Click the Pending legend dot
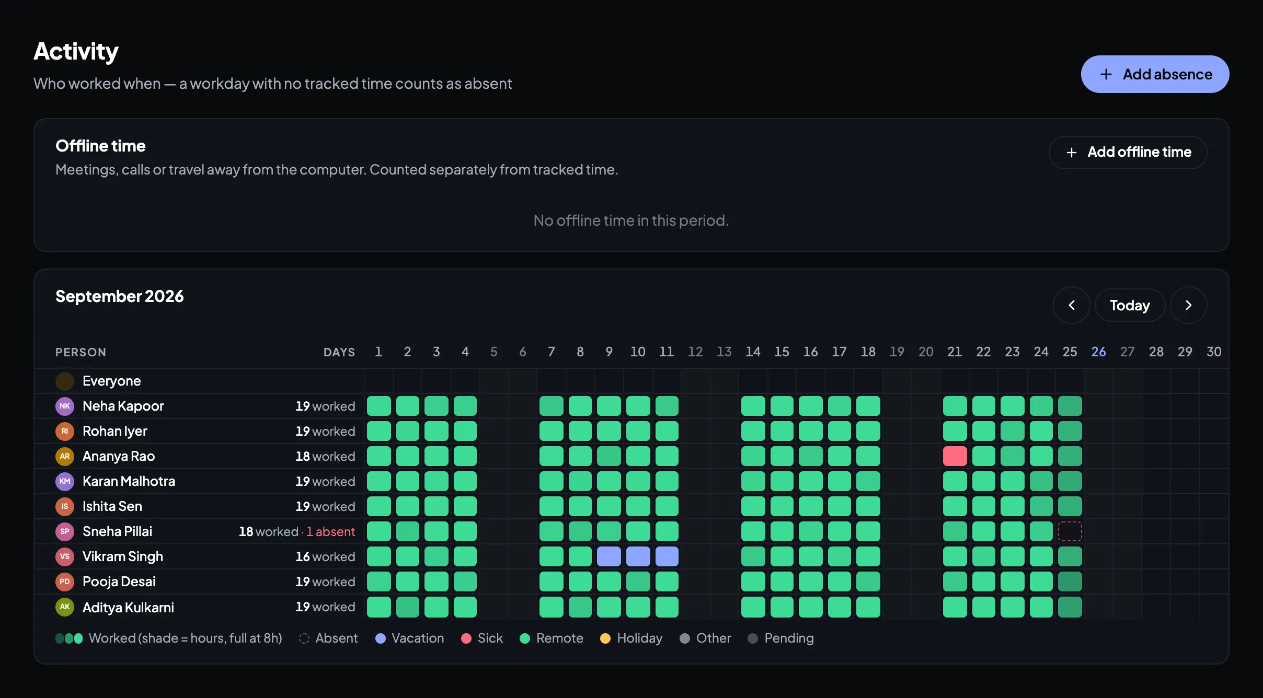 click(753, 638)
